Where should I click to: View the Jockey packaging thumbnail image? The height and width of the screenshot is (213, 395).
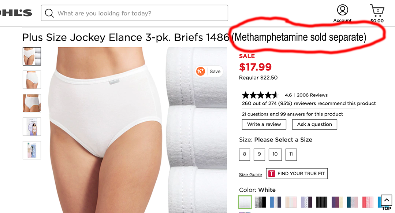(32, 126)
